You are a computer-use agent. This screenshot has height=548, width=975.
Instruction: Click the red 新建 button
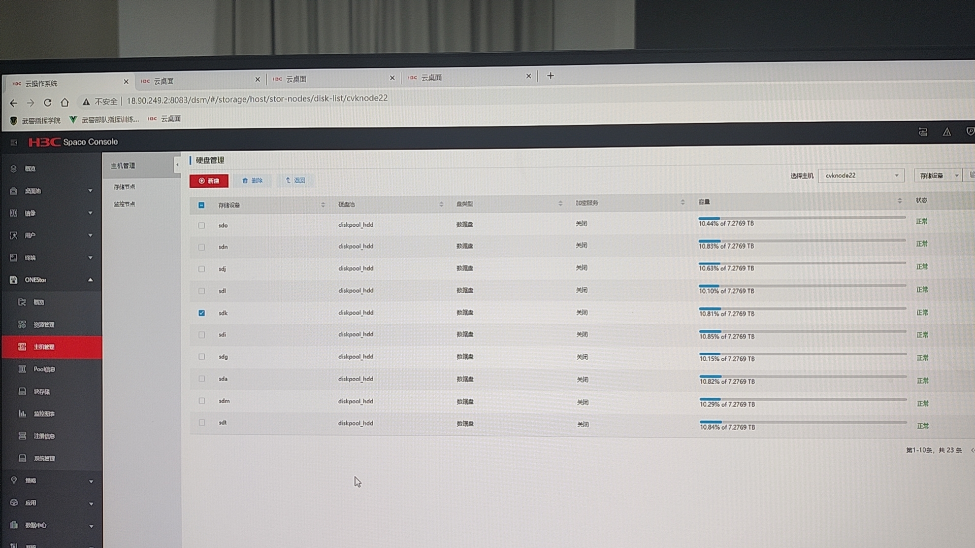click(x=209, y=181)
